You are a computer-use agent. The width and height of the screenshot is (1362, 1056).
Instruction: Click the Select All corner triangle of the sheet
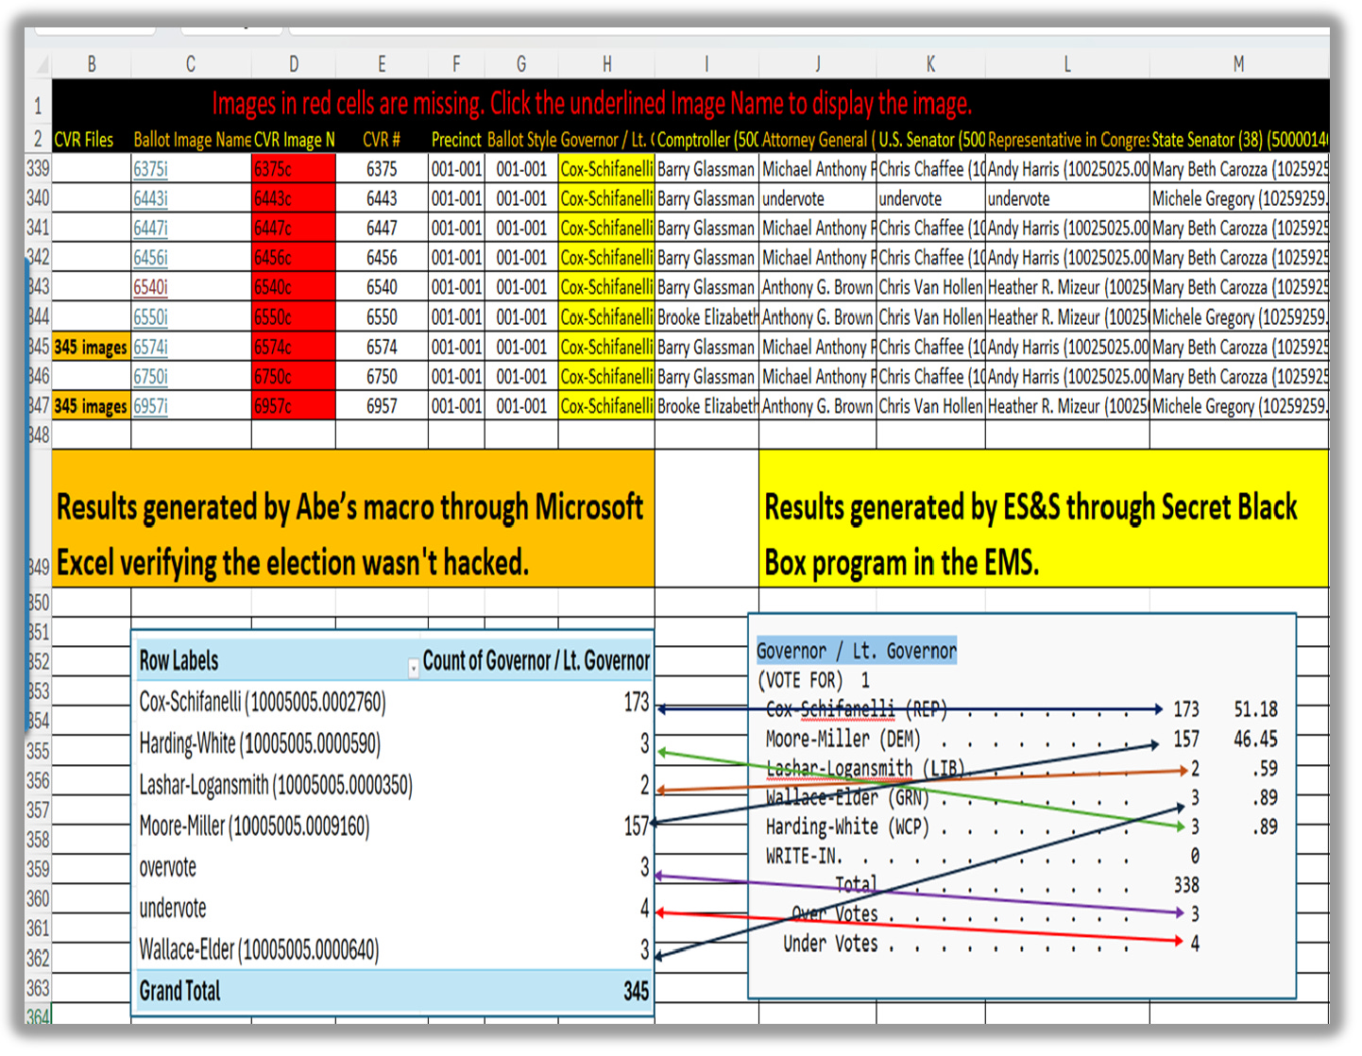(42, 64)
